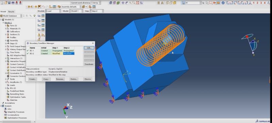Open the Load Manager icon
The image size is (272, 123).
[43, 16]
